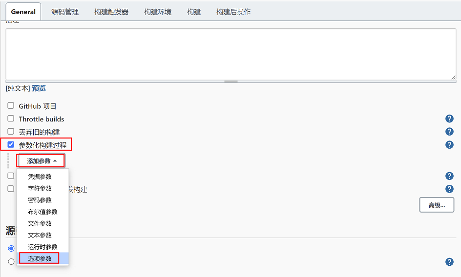The width and height of the screenshot is (461, 277).
Task: Pick 布尔值参数 from the menu
Action: [42, 212]
